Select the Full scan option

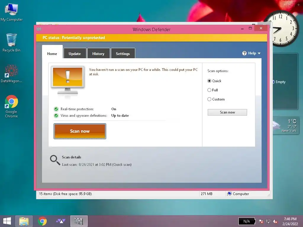[209, 90]
